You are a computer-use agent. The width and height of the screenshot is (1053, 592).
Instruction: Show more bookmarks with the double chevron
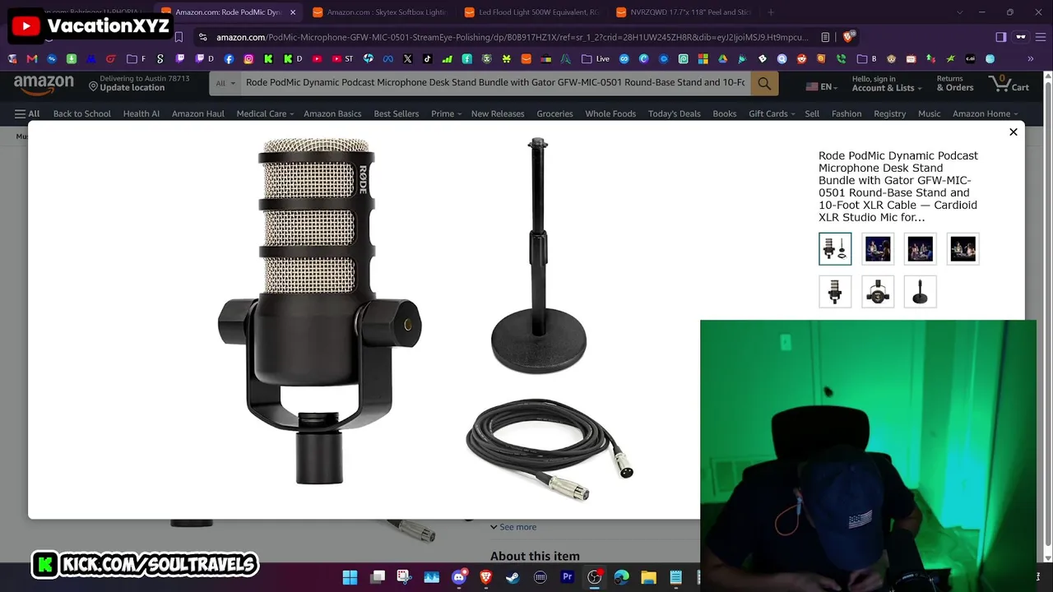[1030, 59]
